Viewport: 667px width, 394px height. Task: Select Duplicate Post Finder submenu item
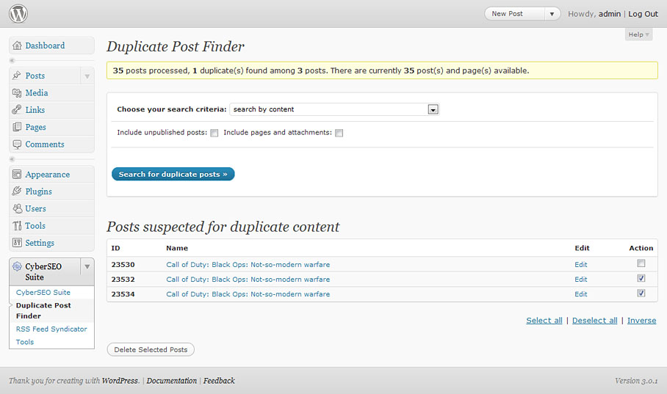[43, 310]
